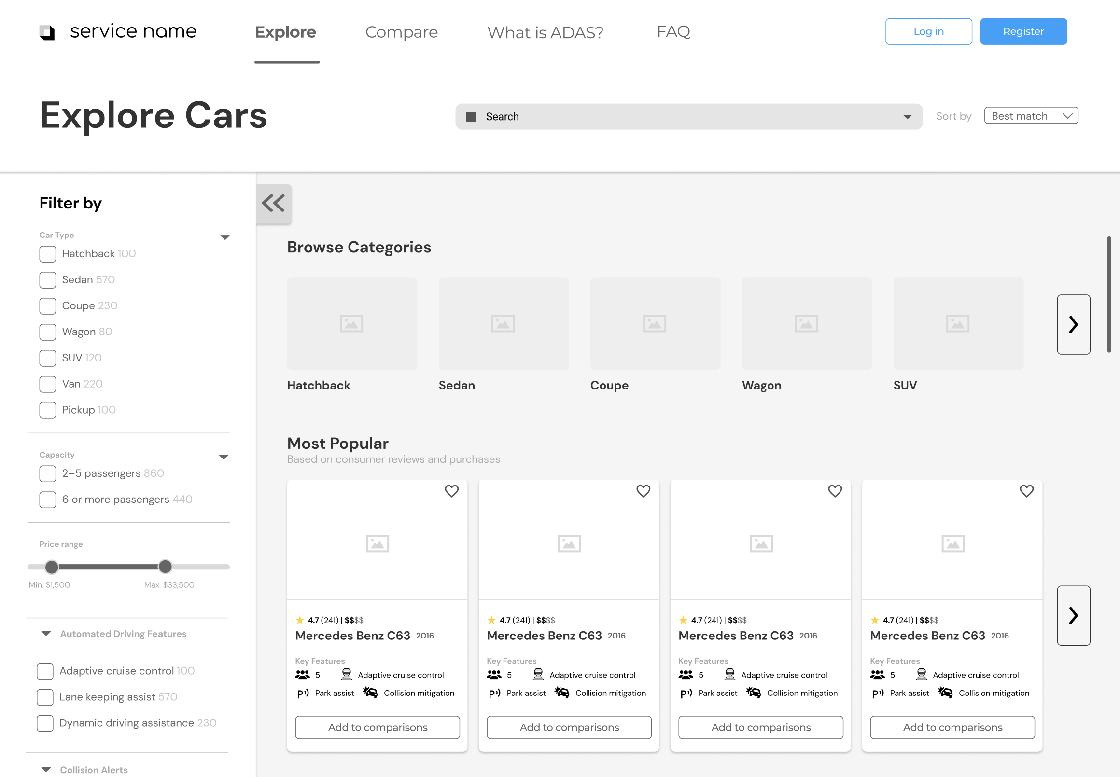
Task: Click the star rating icon on first card
Action: [x=299, y=620]
